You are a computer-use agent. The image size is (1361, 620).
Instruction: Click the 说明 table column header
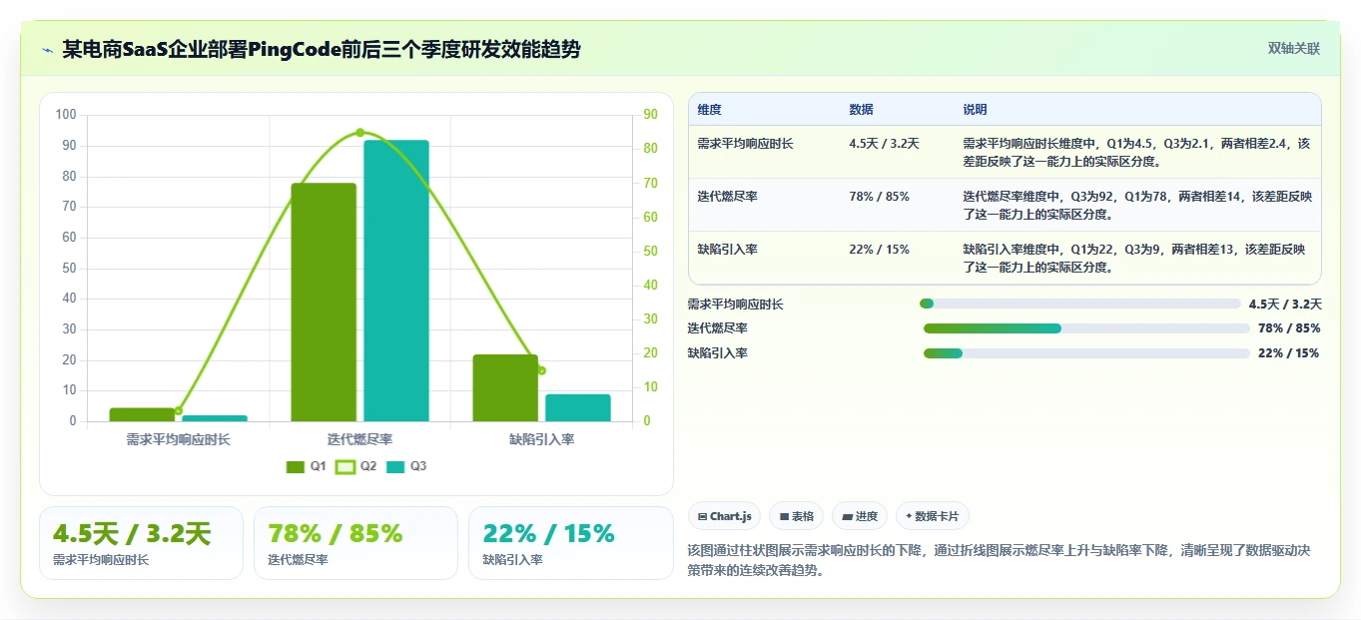(975, 110)
